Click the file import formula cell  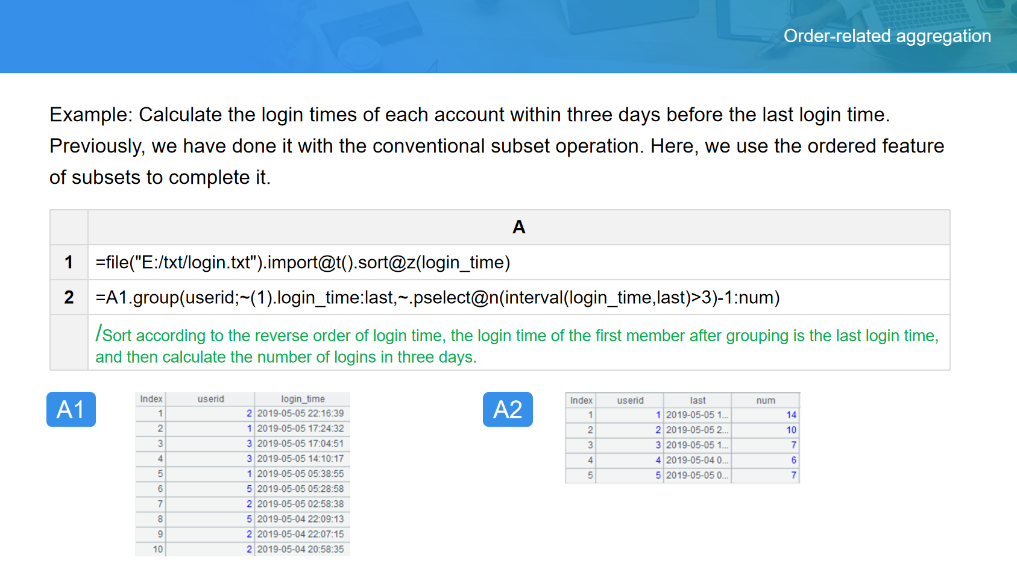(x=518, y=262)
